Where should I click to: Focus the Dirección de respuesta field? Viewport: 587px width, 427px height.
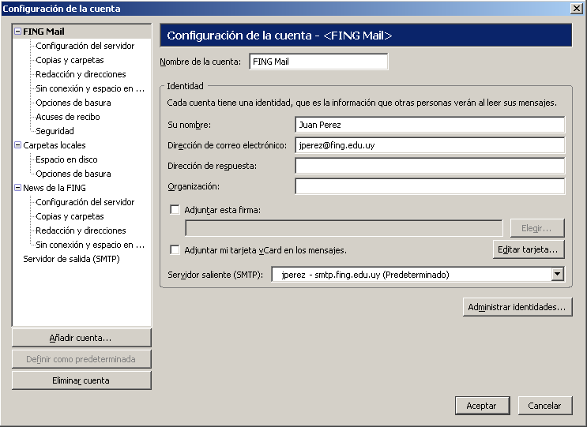430,166
